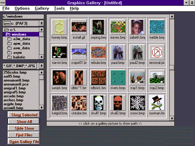Screen dimensions: 195x146
Task: Open the a3w_data folder
Action: tap(21, 39)
